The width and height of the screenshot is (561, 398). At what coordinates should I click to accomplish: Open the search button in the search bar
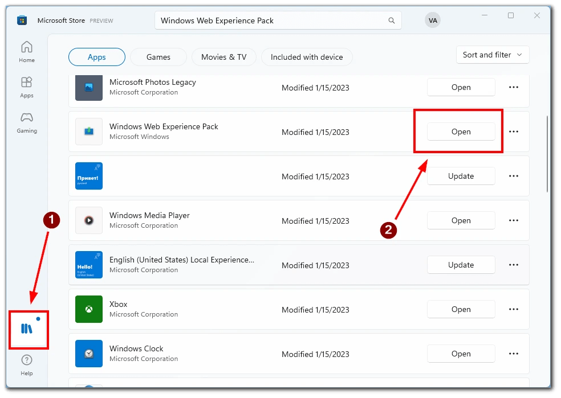coord(391,19)
